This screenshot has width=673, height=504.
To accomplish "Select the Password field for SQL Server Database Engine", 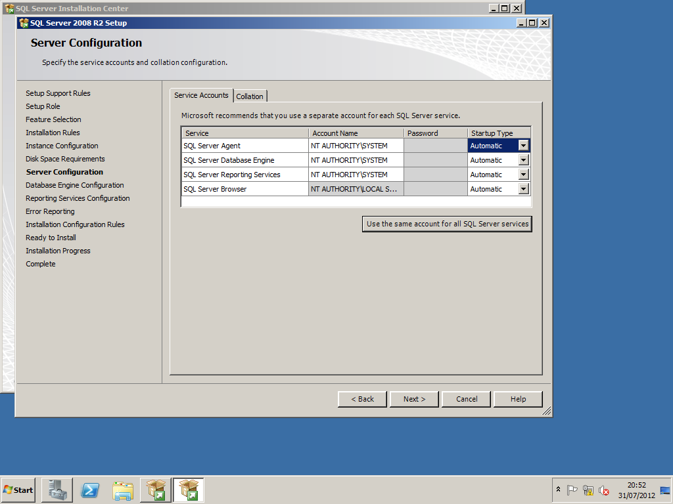I will [x=436, y=160].
